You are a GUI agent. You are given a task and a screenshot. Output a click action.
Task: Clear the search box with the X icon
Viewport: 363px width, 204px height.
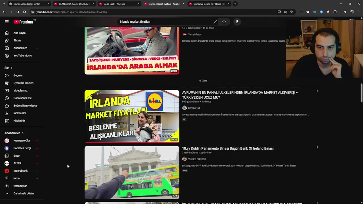pos(215,22)
